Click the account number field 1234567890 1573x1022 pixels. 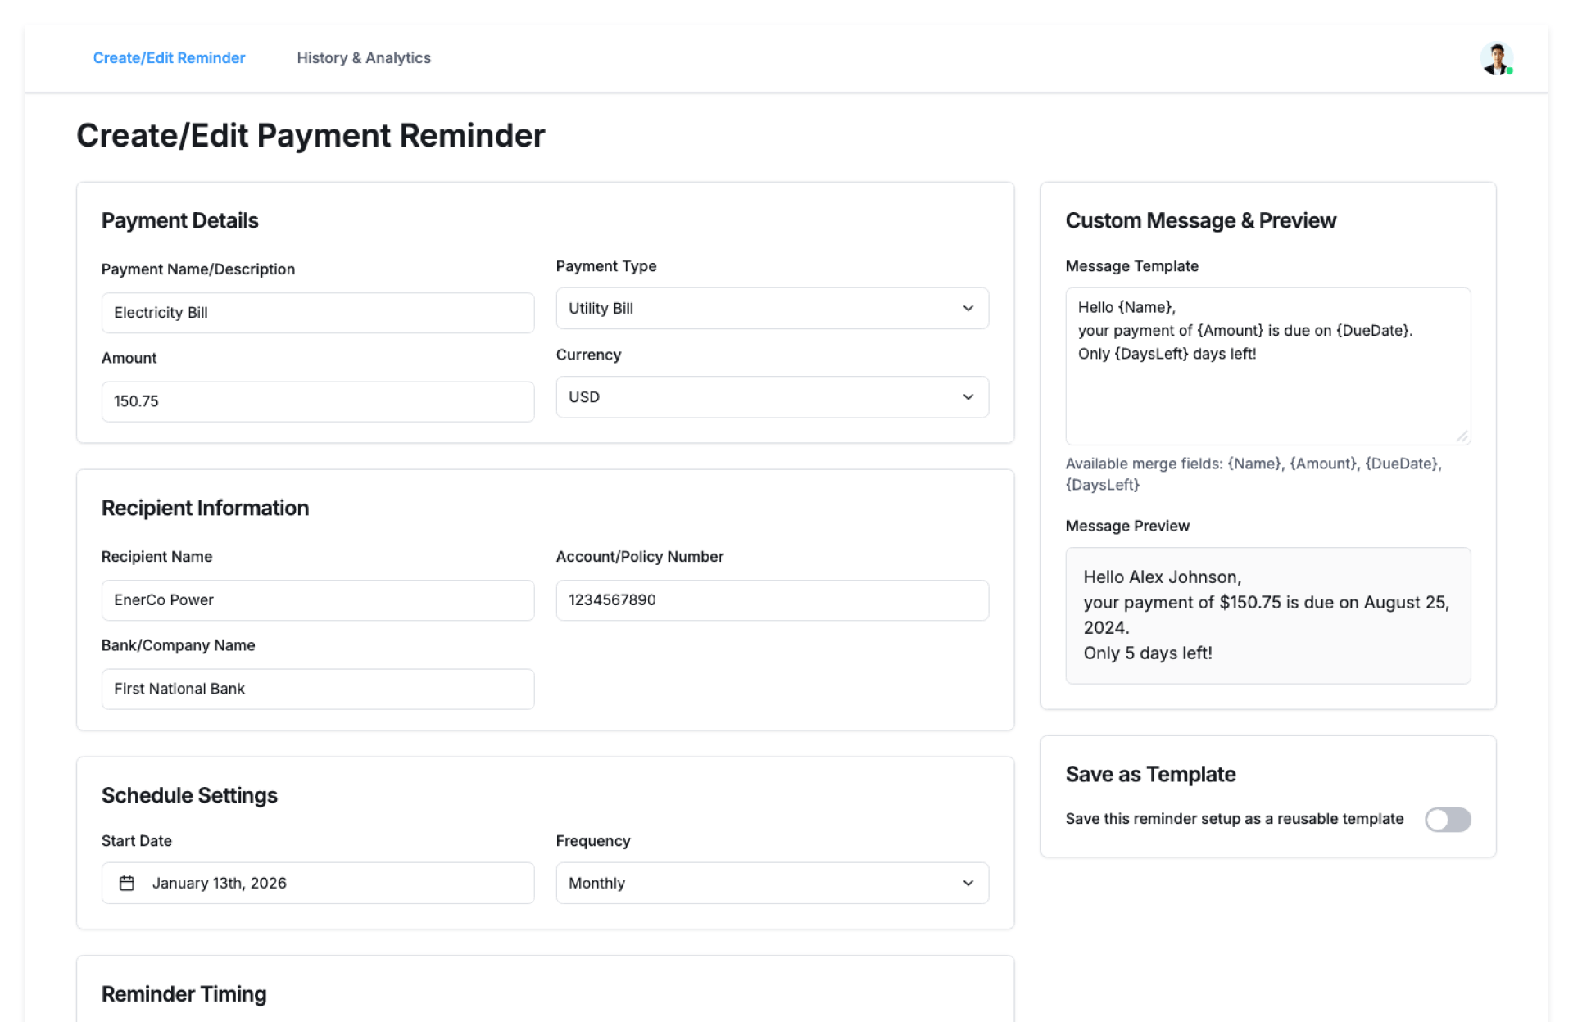tap(772, 600)
